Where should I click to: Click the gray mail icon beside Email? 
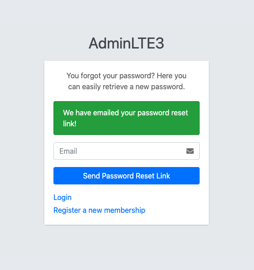coord(190,151)
